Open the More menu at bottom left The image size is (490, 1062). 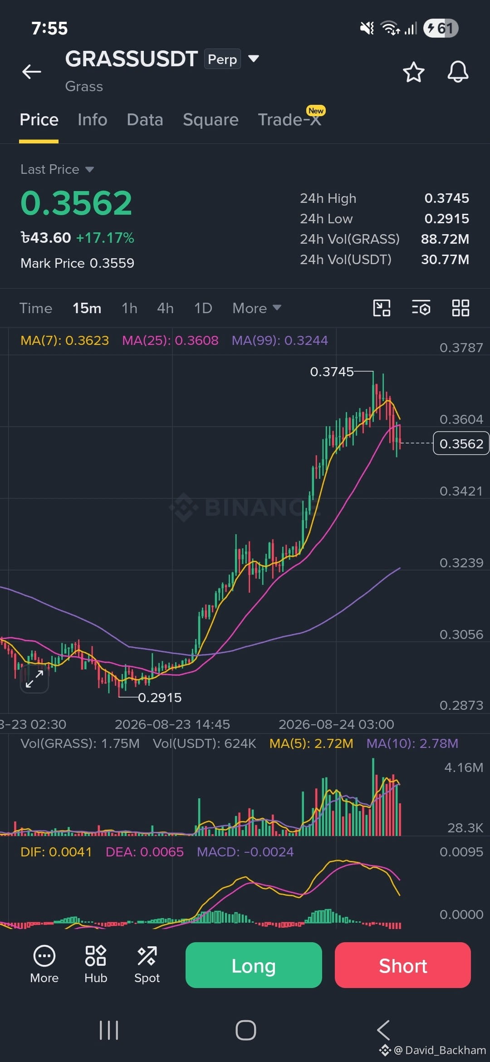point(44,964)
